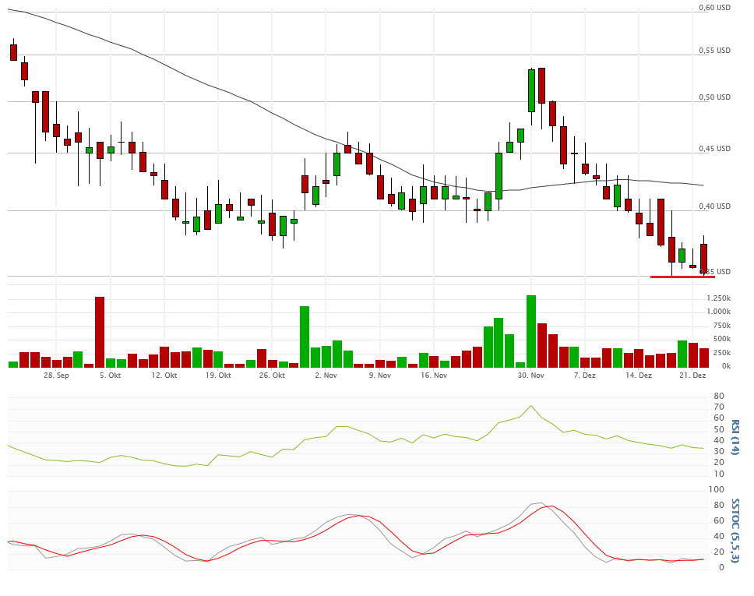Image resolution: width=754 pixels, height=596 pixels.
Task: Click the '21. Dez' date label
Action: (692, 376)
